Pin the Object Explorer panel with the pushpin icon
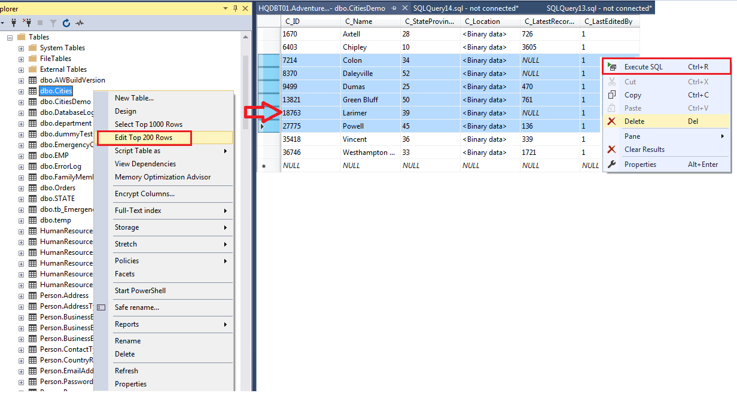 coord(235,8)
